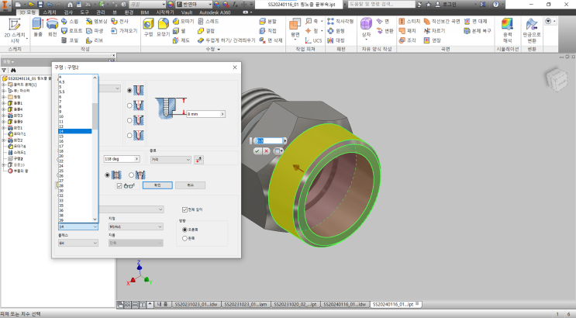Screen dimensions: 576x318
Task: Toggle the preview glasses checkbox
Action: pos(119,185)
